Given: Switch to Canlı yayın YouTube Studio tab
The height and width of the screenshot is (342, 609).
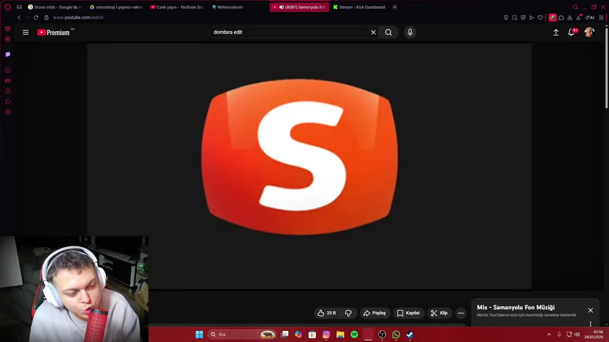Looking at the screenshot, I should click(x=177, y=7).
